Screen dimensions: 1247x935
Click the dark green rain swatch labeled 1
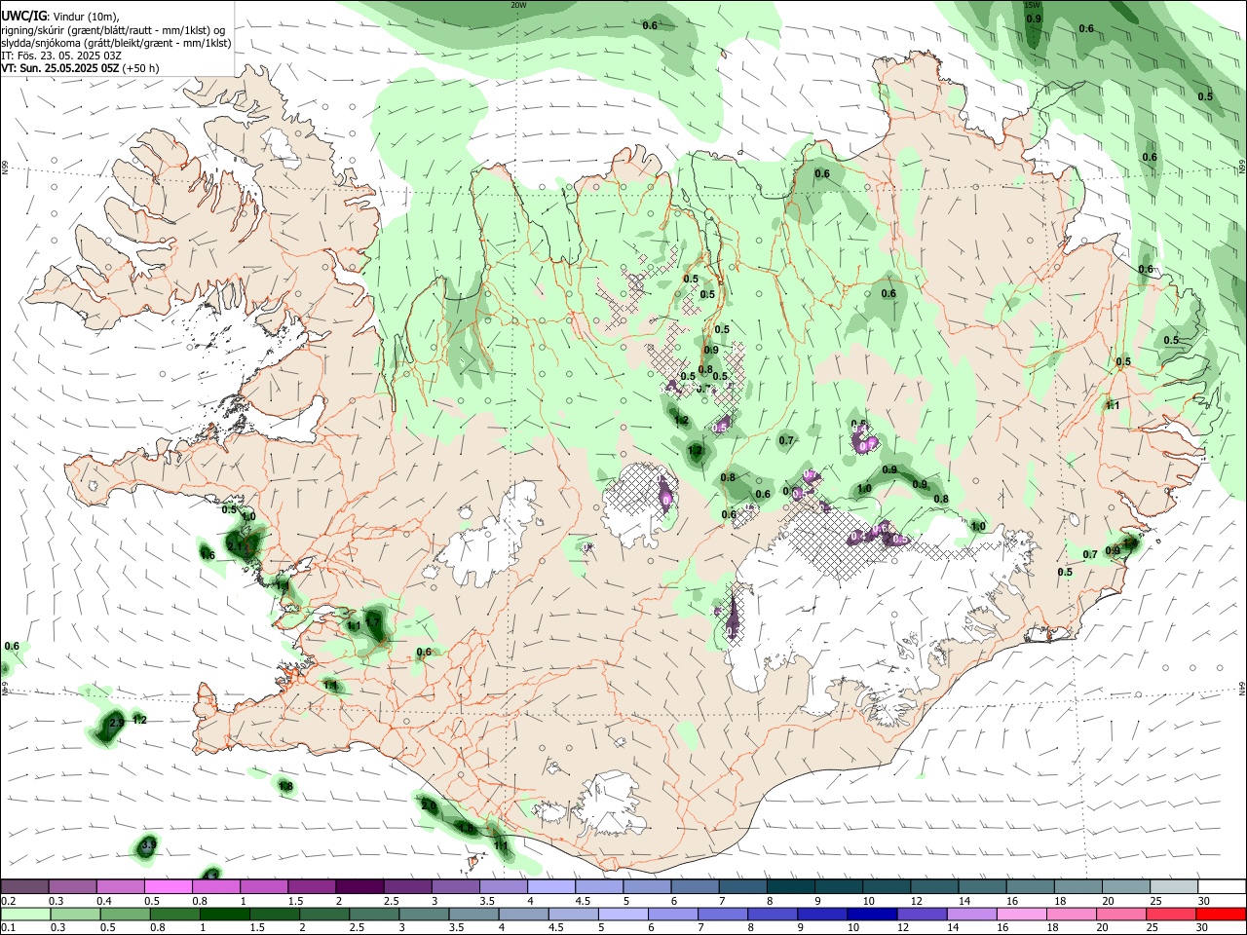click(x=226, y=914)
